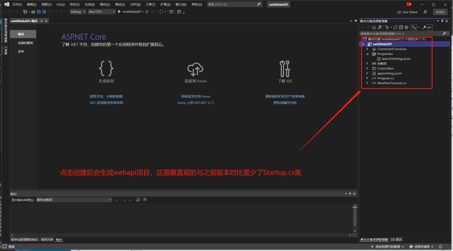Viewport: 453px width, 251px height.
Task: Collapse the Properties folder node
Action: point(367,54)
